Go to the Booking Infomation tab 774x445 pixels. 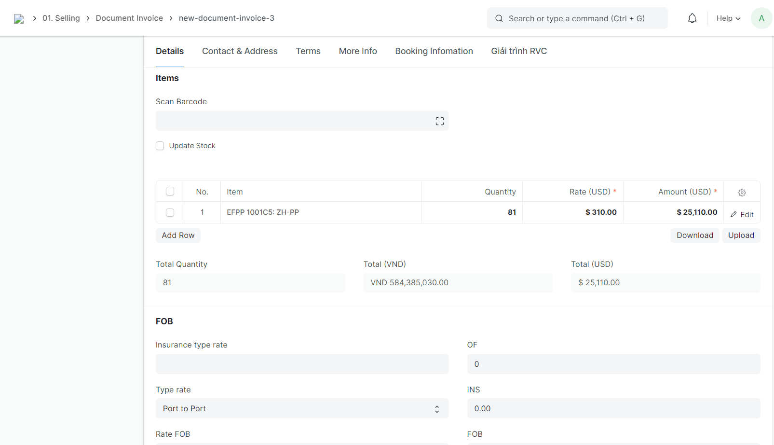(434, 51)
